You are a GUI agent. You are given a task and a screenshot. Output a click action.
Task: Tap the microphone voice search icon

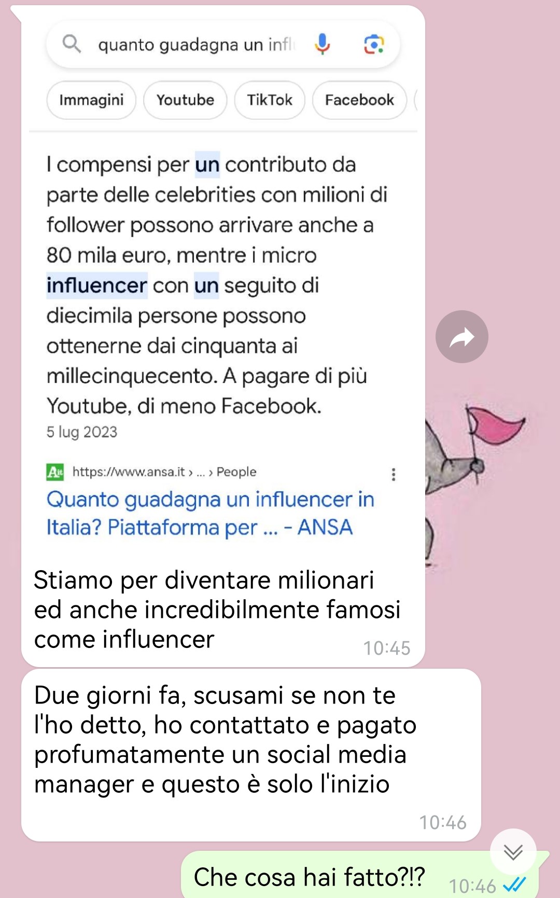pos(322,44)
